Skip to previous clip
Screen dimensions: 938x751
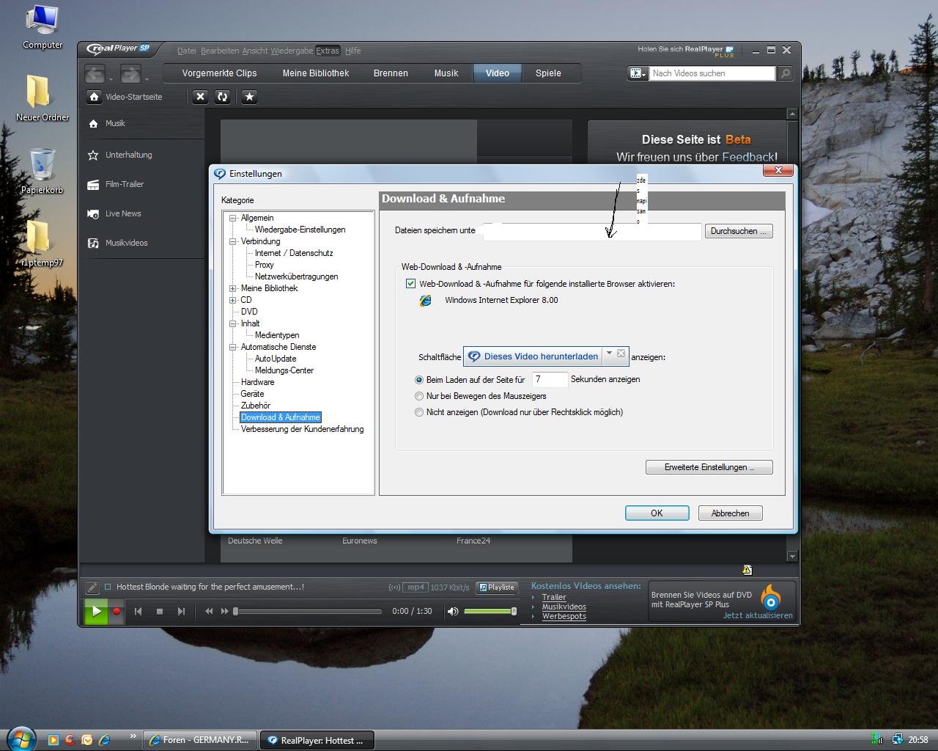138,611
